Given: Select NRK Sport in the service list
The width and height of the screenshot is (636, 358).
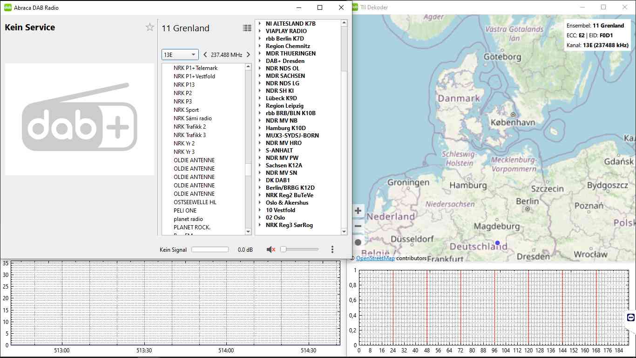Looking at the screenshot, I should tap(186, 110).
